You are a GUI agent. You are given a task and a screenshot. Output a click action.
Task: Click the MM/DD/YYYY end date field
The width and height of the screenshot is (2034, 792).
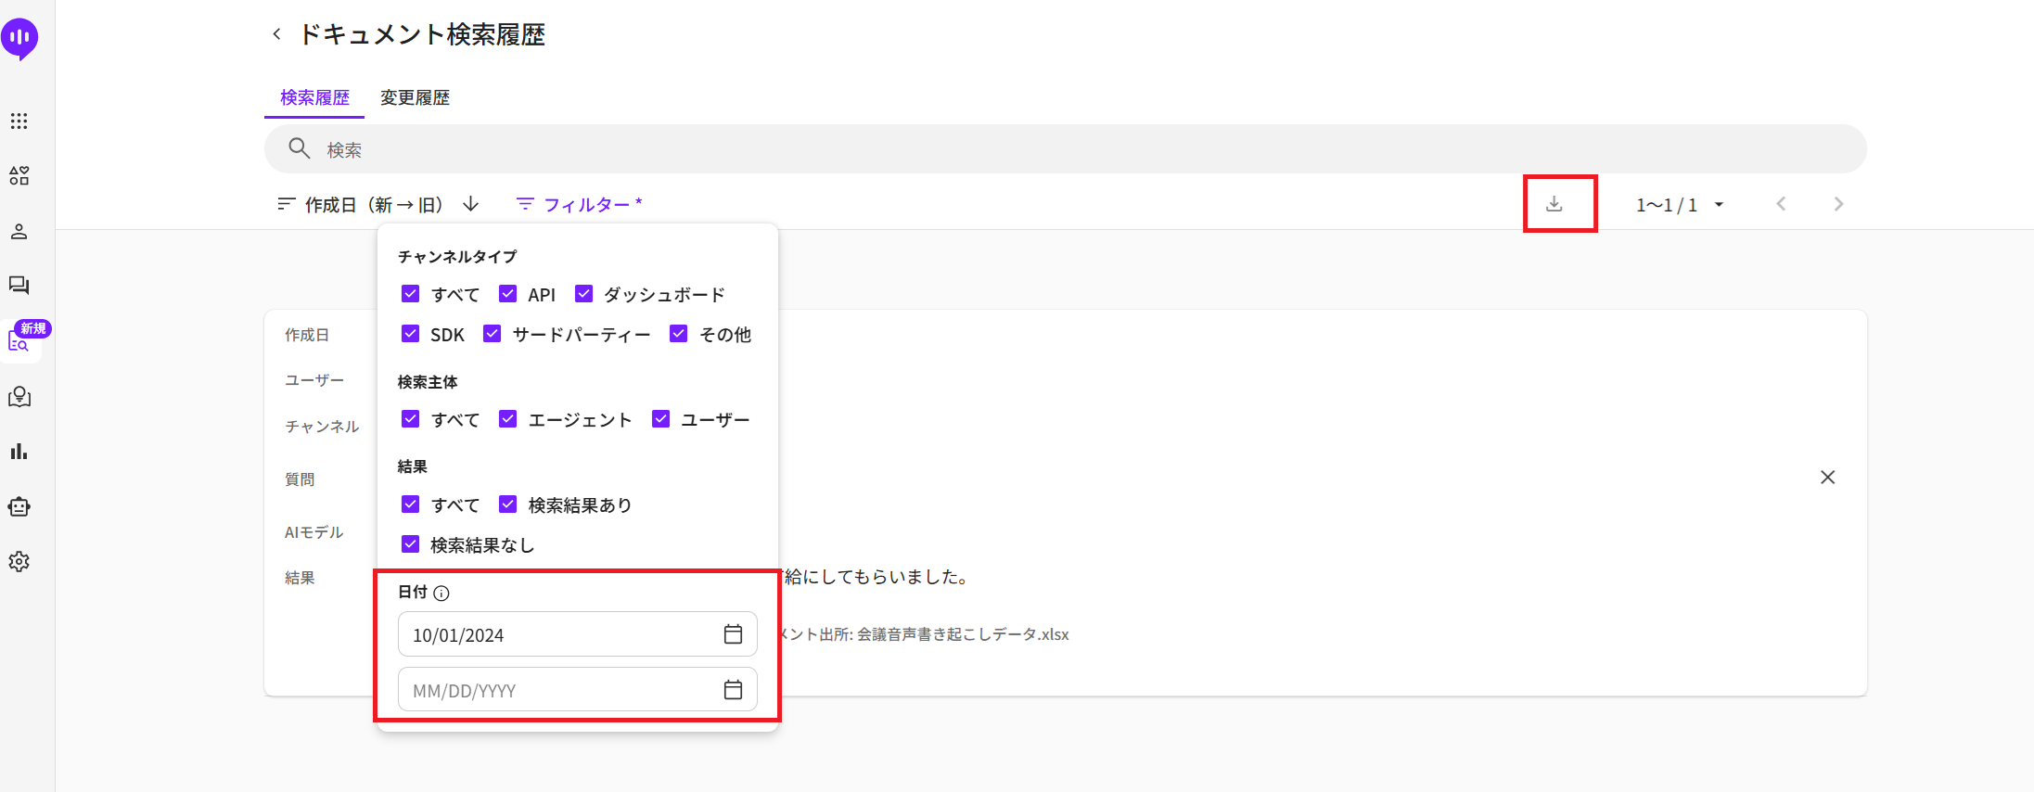point(556,690)
